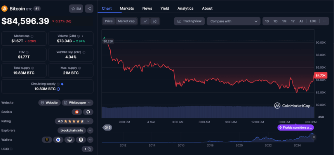Open the News tab
Viewport: 334px width, 155px height.
click(147, 9)
